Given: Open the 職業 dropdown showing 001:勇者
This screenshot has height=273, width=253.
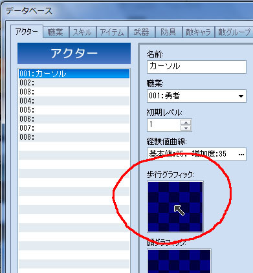Looking at the screenshot, I should pyautogui.click(x=197, y=96).
